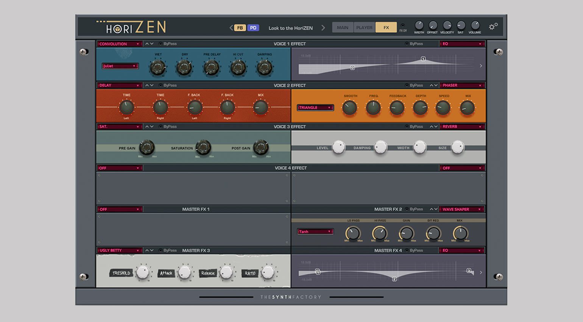
Task: Expand Voice 1 EQ with right chevron
Action: 481,66
